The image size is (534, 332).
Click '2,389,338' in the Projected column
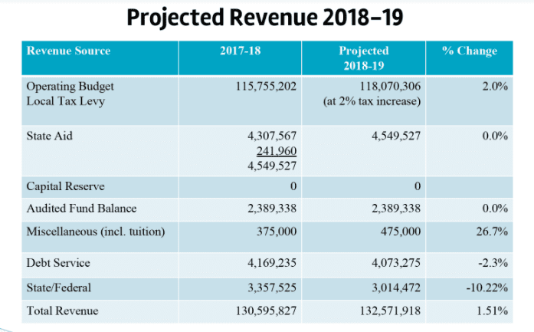pyautogui.click(x=396, y=209)
